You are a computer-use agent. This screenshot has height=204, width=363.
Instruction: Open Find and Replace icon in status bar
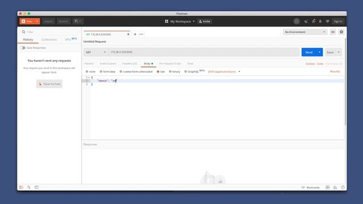pyautogui.click(x=29, y=188)
